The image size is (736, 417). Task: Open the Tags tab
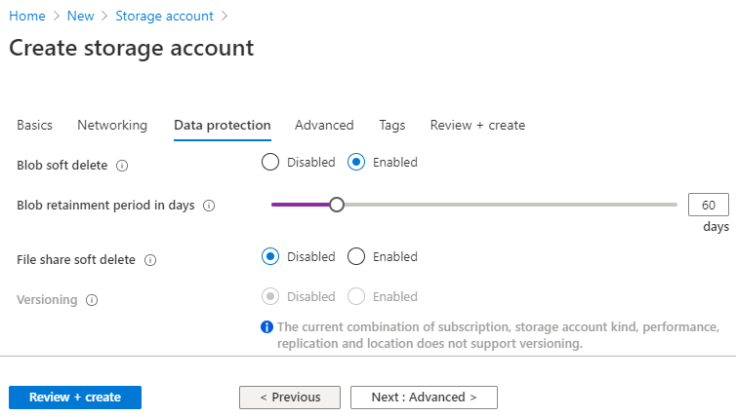[392, 125]
